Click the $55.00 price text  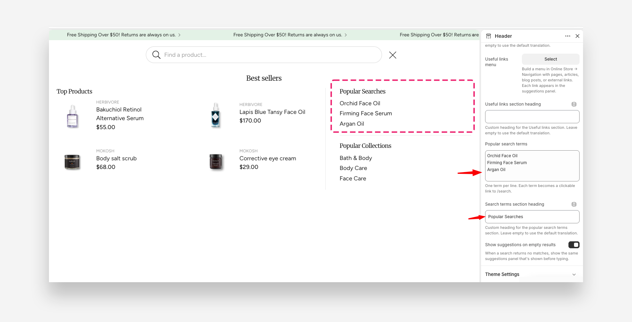point(106,127)
